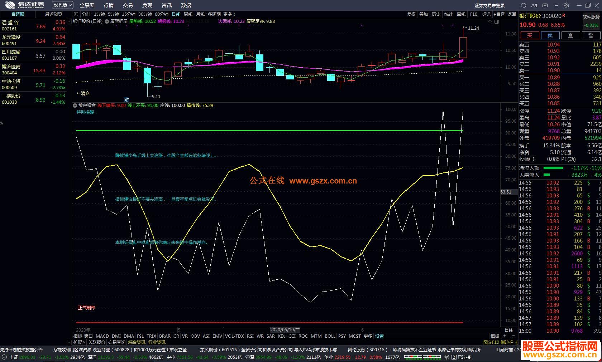Viewport: 602px width, 362px height.
Task: Click the down arrow left of 扩展
Action: point(70,342)
